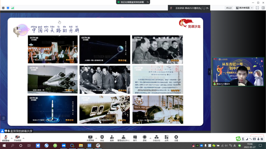Open File Explorer from the Windows taskbar
This screenshot has height=149, width=266.
click(81, 145)
